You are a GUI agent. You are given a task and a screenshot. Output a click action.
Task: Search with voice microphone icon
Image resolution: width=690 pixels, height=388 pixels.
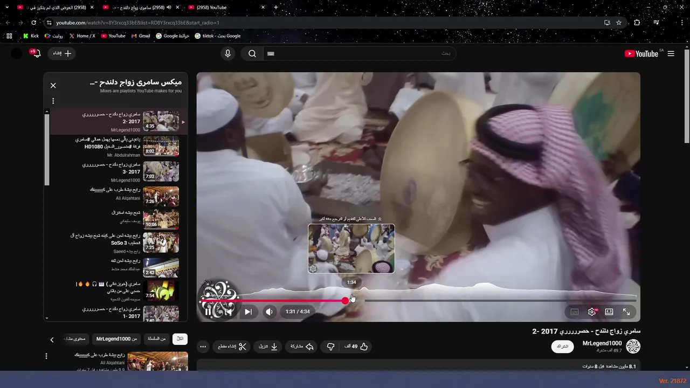227,53
